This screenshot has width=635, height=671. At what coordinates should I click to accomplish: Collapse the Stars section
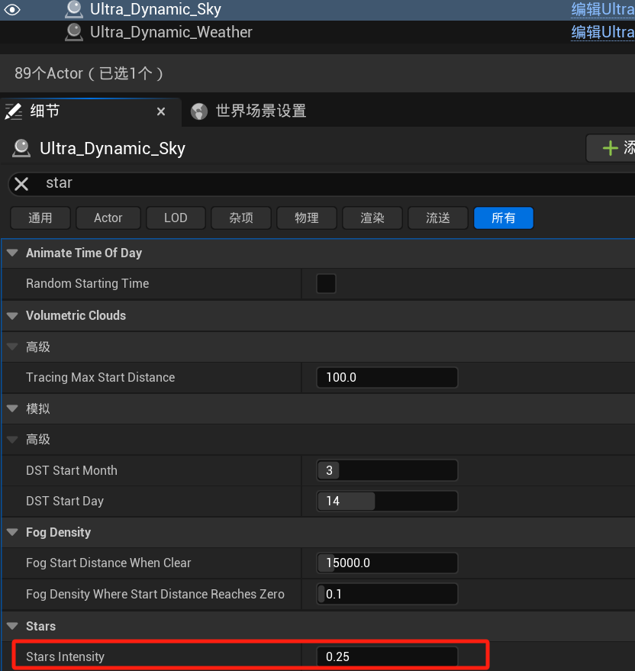pyautogui.click(x=12, y=626)
